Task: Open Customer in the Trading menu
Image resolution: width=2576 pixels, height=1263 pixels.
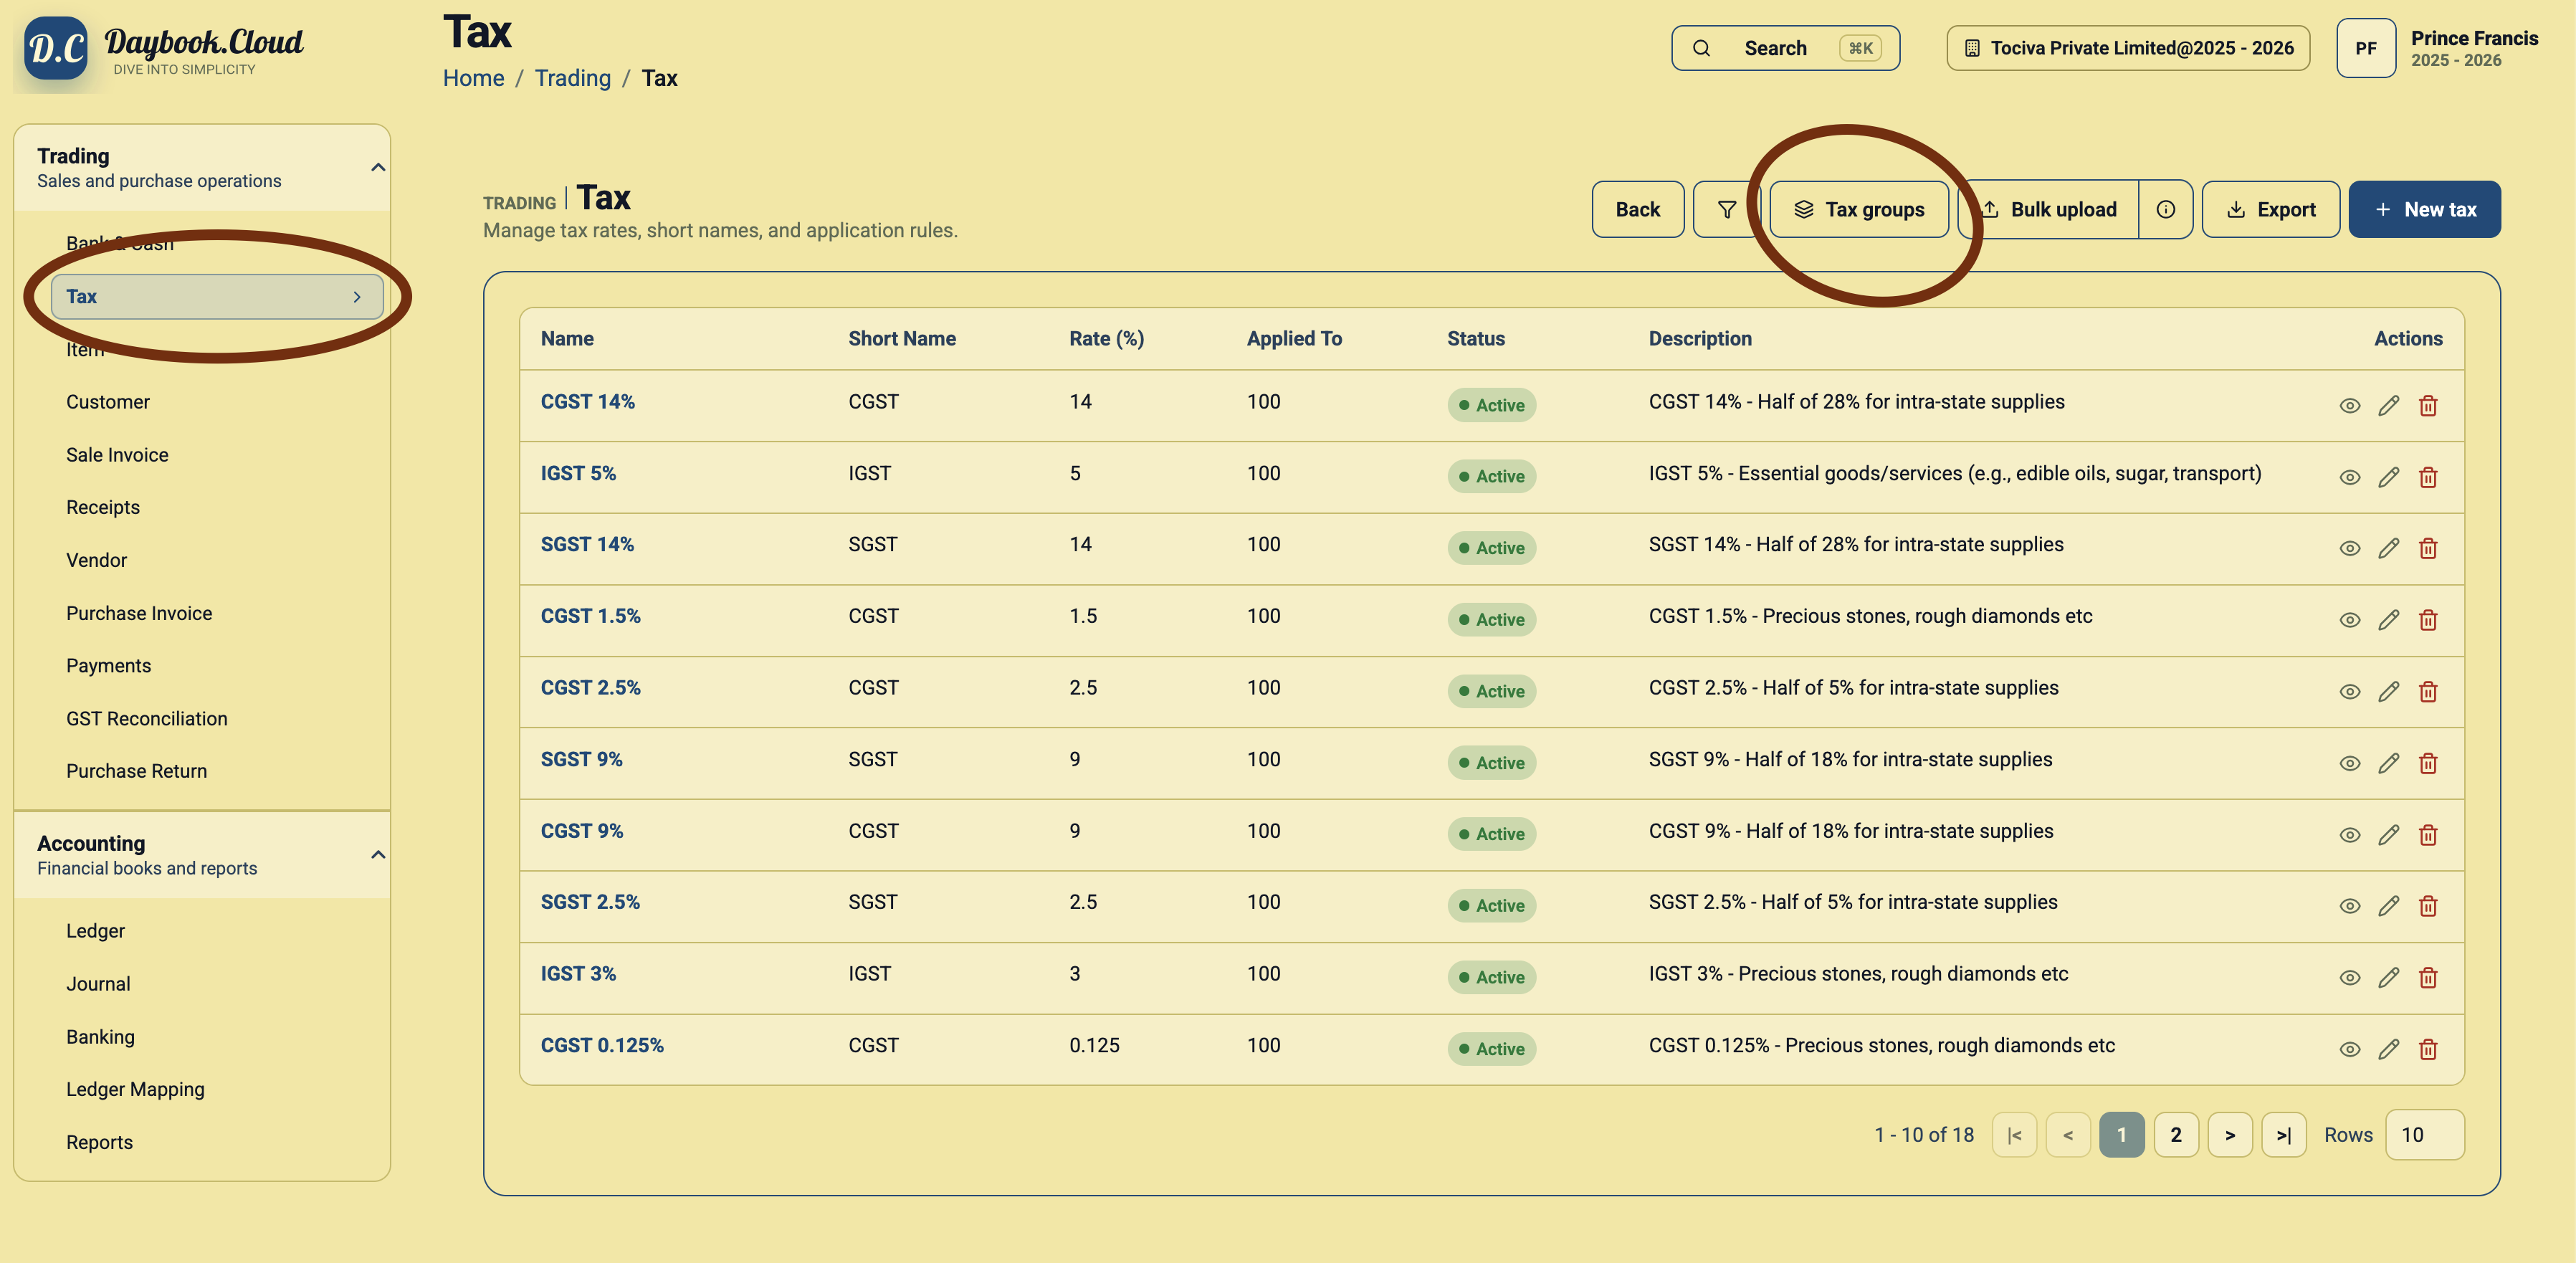Action: (x=108, y=402)
